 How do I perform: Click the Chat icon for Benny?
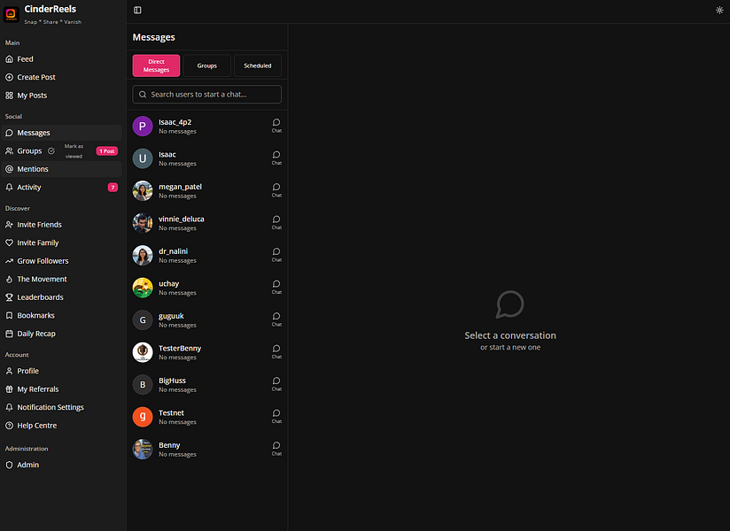(x=276, y=449)
